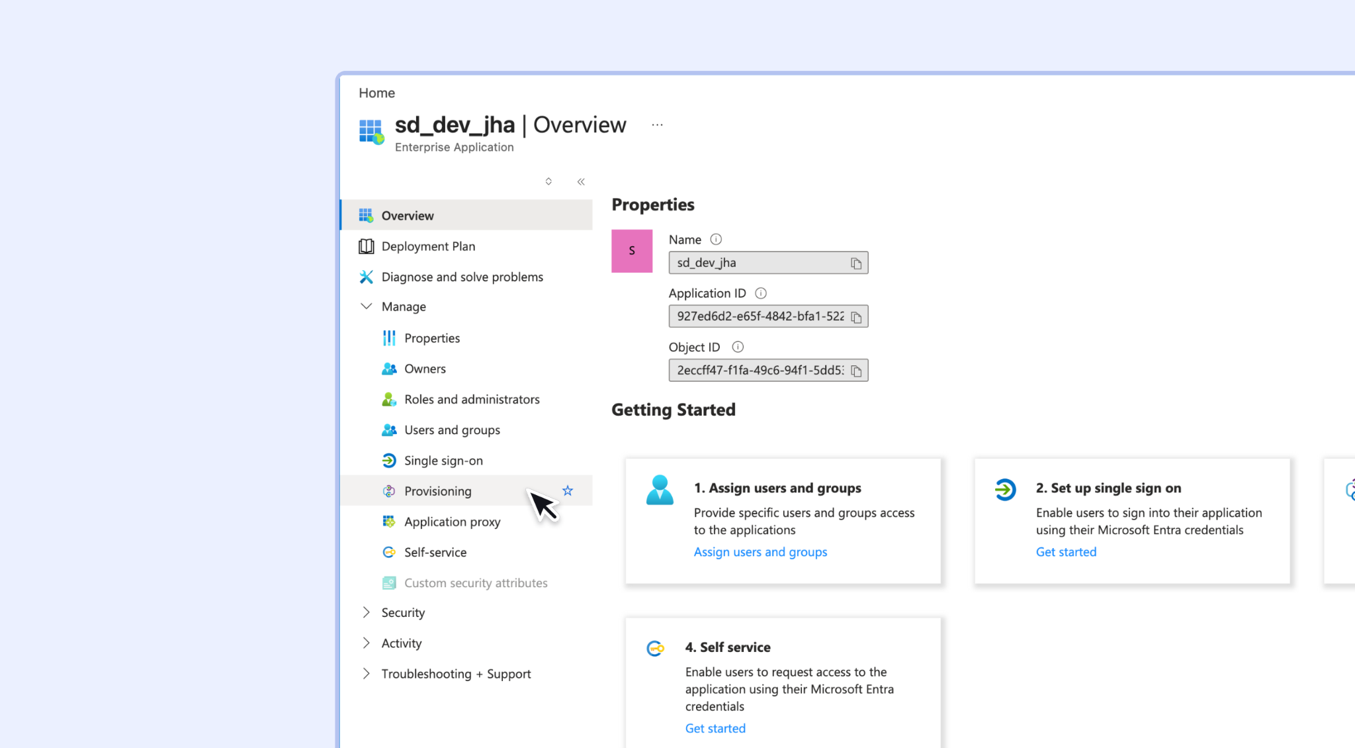
Task: Click the '4. Self service' heading
Action: coord(728,647)
